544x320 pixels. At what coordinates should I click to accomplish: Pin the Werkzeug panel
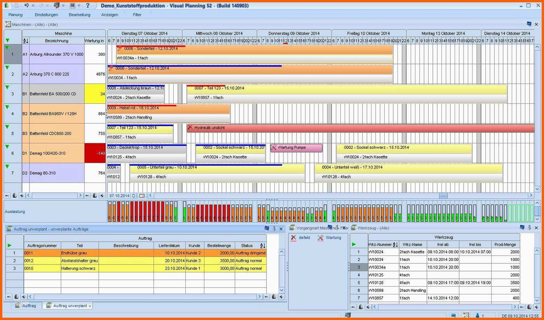529,228
